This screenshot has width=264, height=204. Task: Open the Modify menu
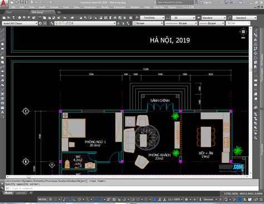105,7
